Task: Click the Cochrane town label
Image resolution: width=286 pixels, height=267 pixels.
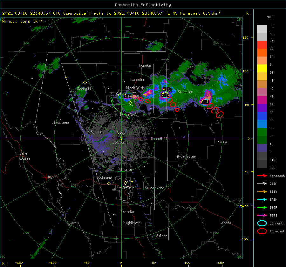Action: pos(104,177)
